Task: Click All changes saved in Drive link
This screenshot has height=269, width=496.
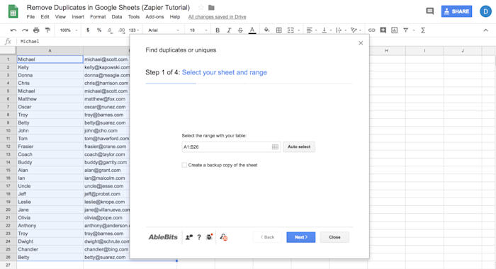Action: point(217,17)
